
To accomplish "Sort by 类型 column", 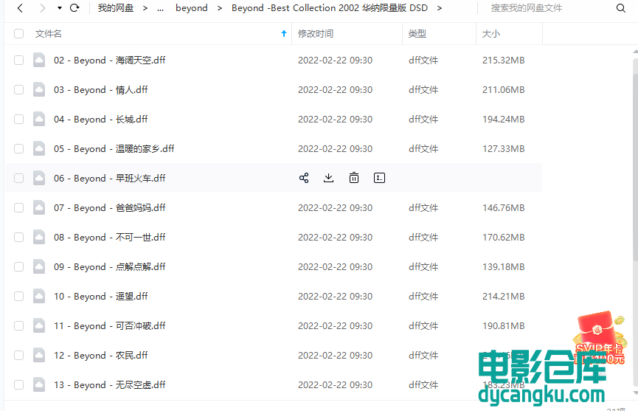I will [x=417, y=34].
